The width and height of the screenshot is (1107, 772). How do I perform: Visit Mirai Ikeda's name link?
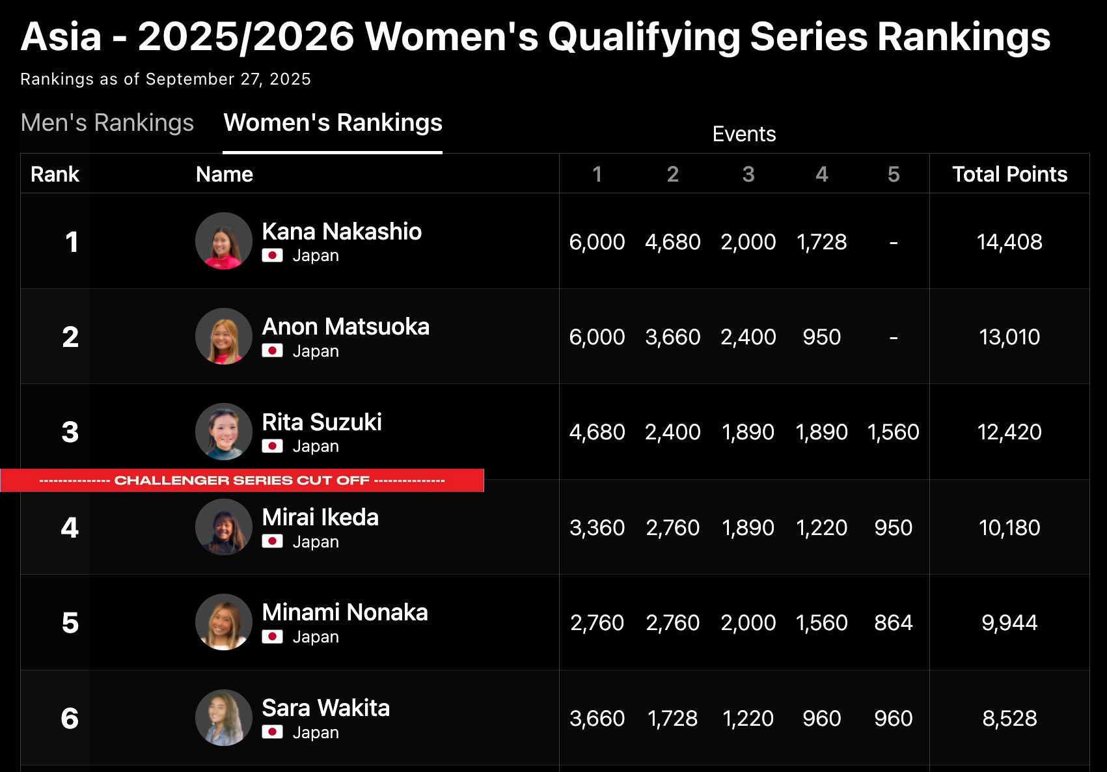click(320, 517)
